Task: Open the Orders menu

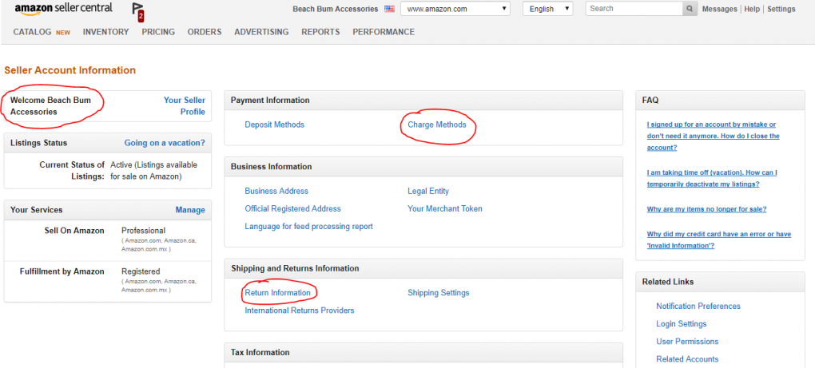Action: click(x=205, y=32)
